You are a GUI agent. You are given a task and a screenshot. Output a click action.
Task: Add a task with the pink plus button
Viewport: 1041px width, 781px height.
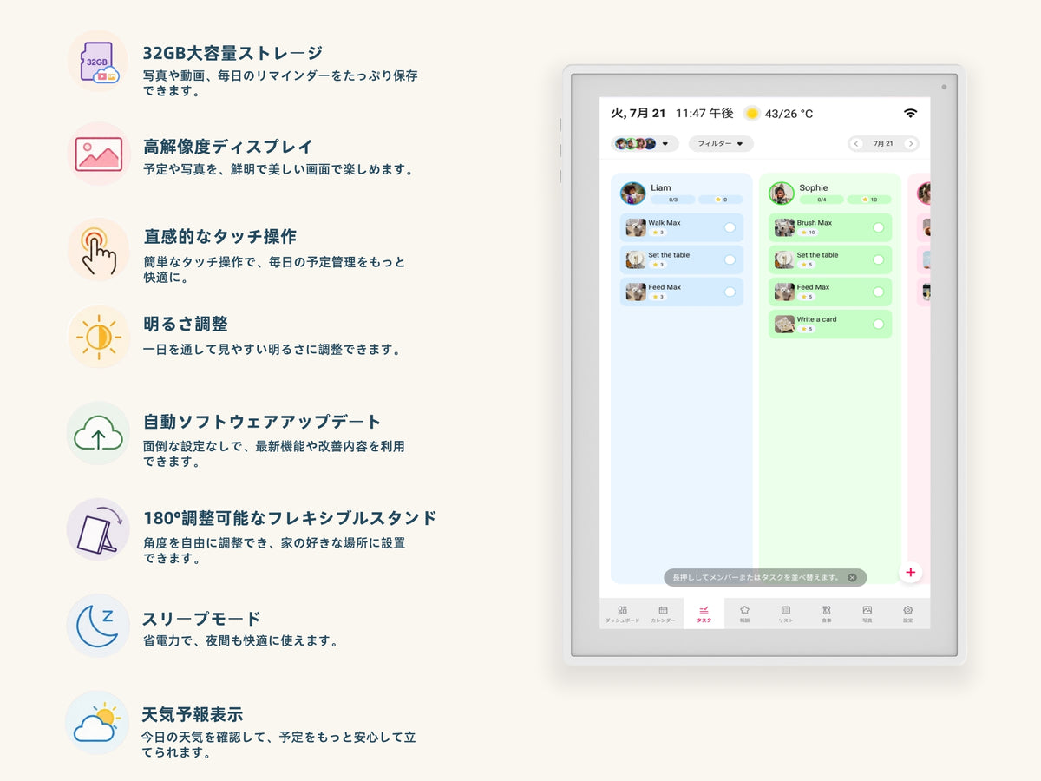pos(910,573)
